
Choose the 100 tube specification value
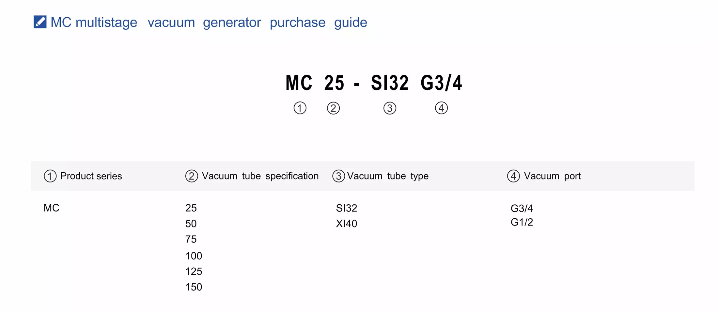(x=194, y=256)
